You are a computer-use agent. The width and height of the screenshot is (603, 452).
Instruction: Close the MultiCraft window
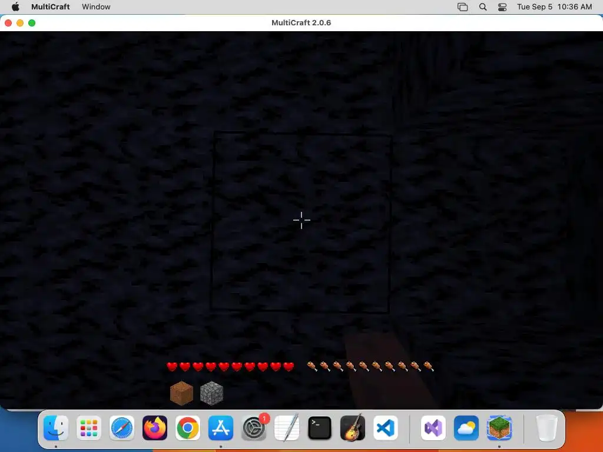click(8, 23)
